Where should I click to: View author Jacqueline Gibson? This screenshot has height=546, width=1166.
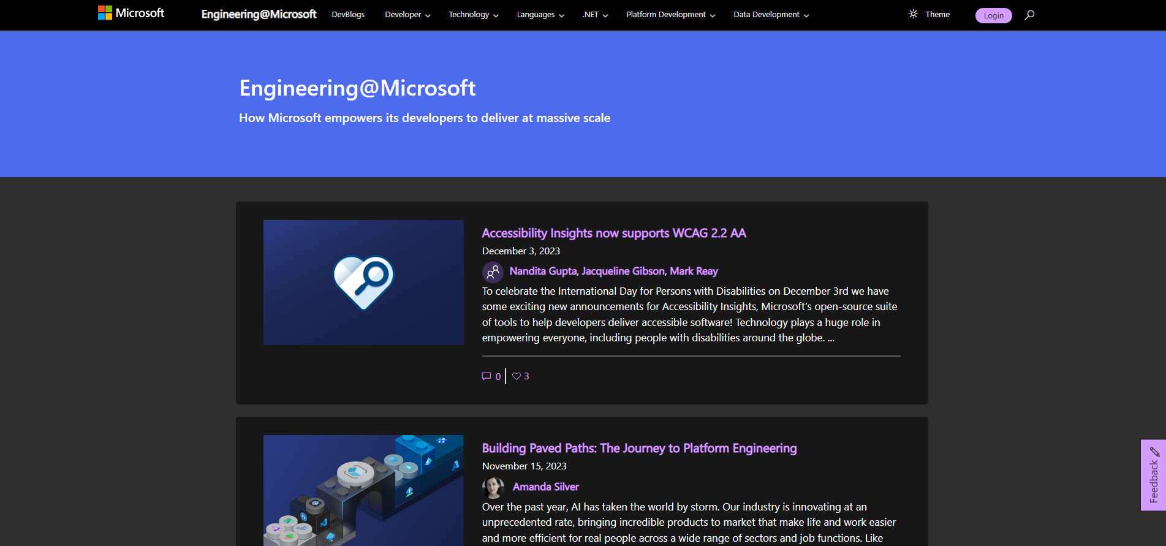coord(623,271)
